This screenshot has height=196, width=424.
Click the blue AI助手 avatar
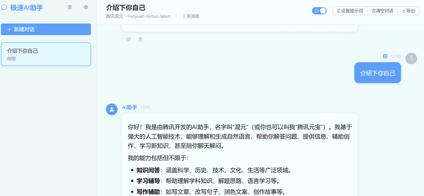click(112, 109)
